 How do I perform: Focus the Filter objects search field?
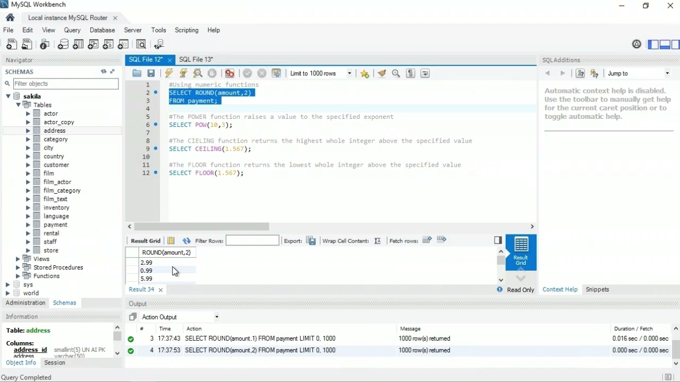coord(65,83)
